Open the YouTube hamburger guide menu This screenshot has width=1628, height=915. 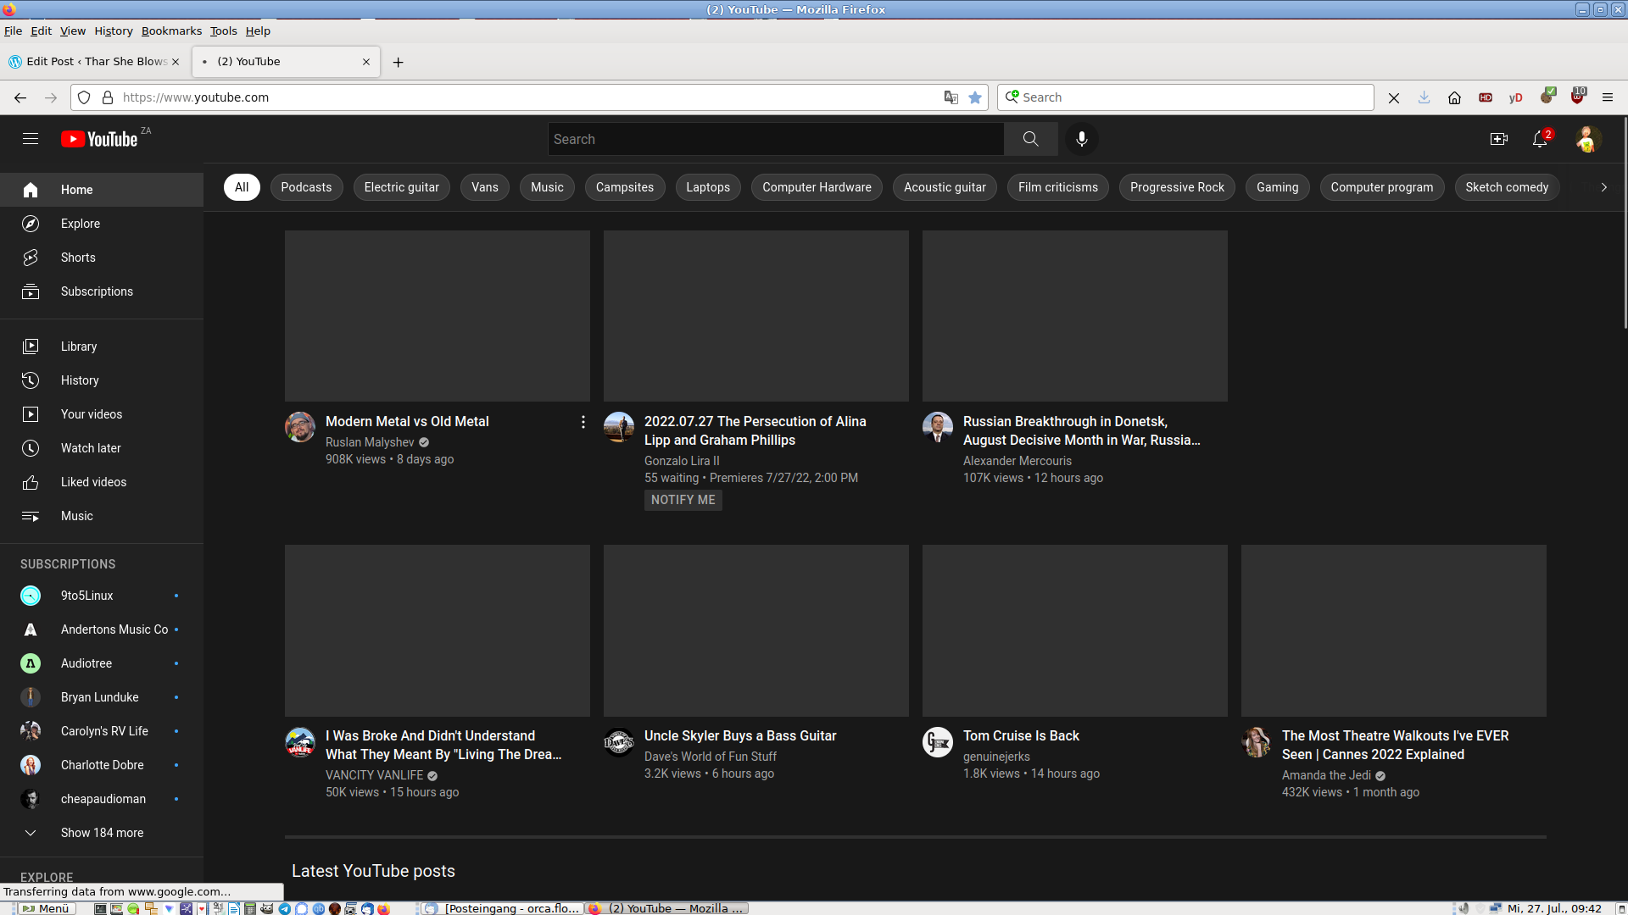31,139
